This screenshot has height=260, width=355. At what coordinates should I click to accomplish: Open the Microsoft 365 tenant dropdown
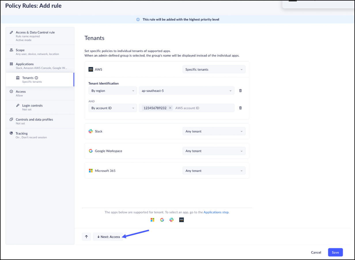click(214, 171)
